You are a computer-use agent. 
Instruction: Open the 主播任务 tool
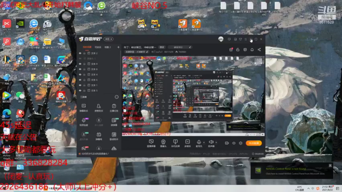pos(114,108)
